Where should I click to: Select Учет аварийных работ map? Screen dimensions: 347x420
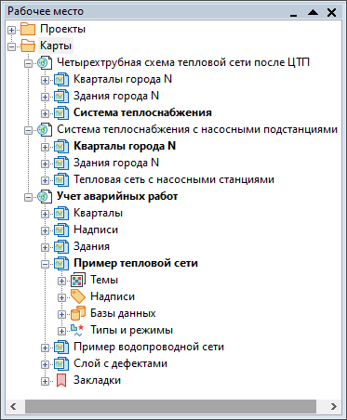(117, 196)
